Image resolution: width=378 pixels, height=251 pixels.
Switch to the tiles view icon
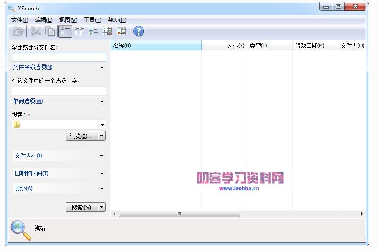tap(93, 31)
